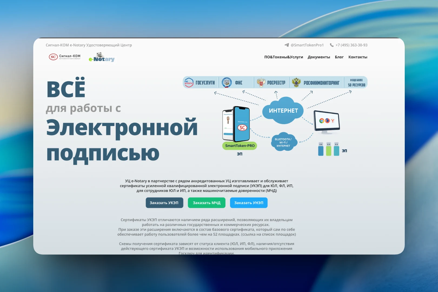Viewport: 438px width, 292px height.
Task: Click blue Заказать УНЭП button
Action: (x=249, y=203)
